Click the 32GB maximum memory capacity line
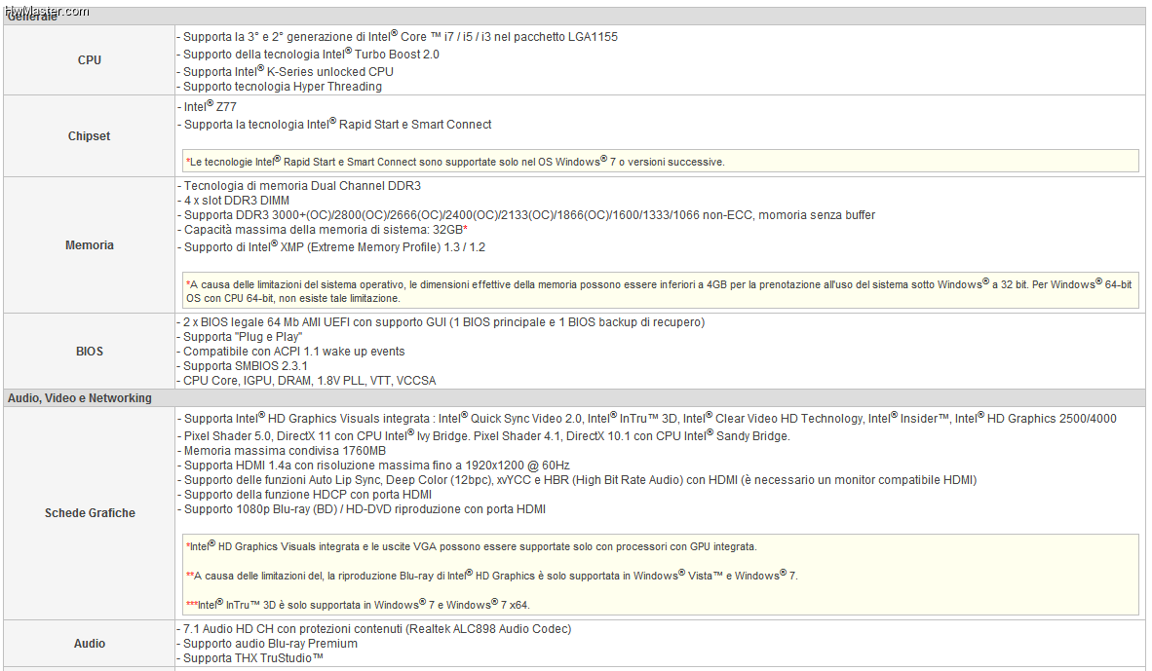Image resolution: width=1152 pixels, height=671 pixels. tap(322, 230)
